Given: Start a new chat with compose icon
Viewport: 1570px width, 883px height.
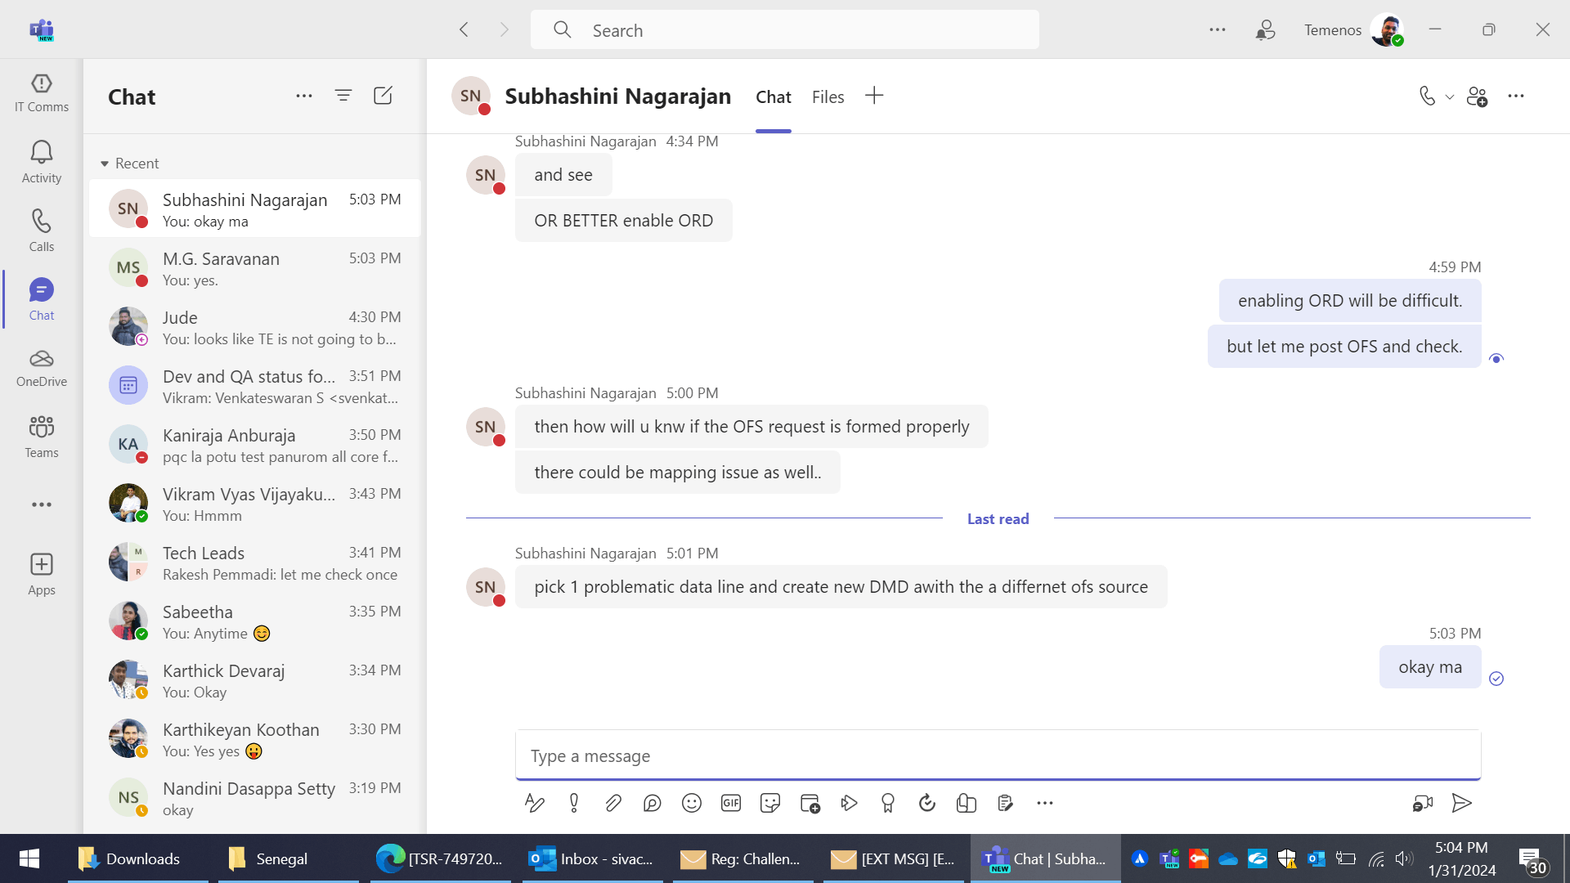Looking at the screenshot, I should pos(383,96).
